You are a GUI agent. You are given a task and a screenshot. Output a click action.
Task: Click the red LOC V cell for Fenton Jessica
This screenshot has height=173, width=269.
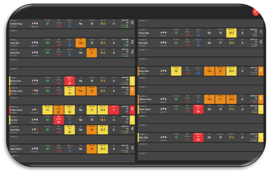pyautogui.click(x=114, y=110)
